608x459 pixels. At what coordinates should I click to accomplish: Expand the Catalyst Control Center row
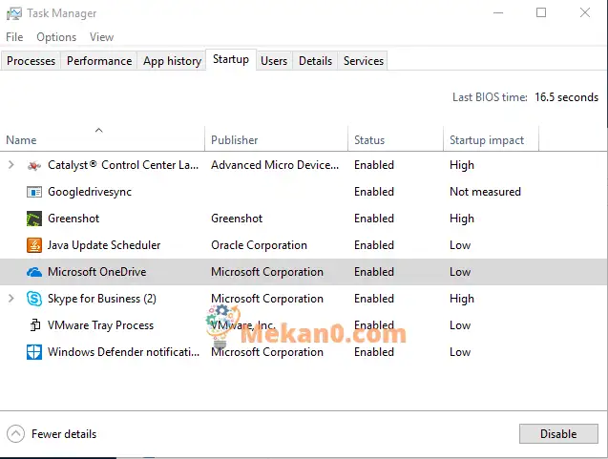click(x=11, y=165)
